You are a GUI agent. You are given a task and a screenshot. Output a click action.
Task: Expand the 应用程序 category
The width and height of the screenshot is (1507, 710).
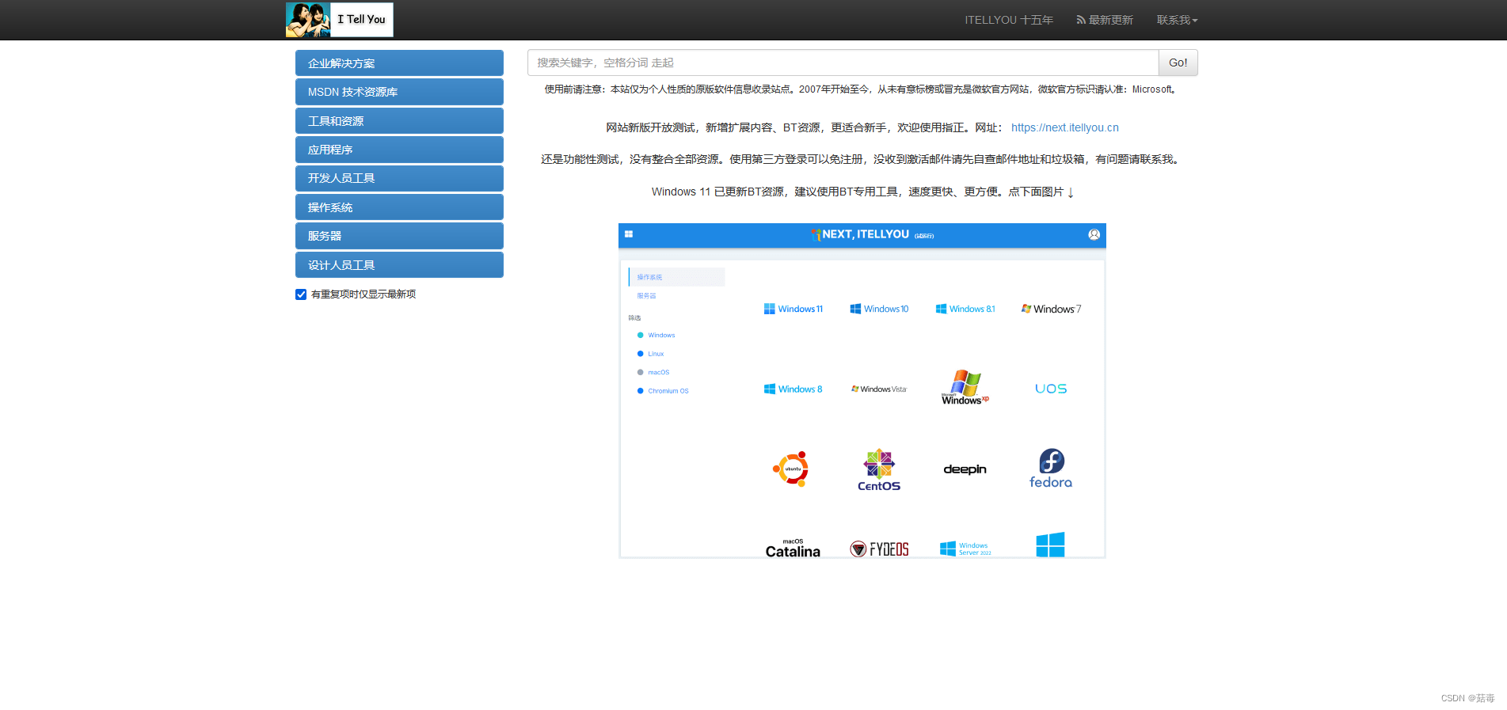(x=399, y=150)
